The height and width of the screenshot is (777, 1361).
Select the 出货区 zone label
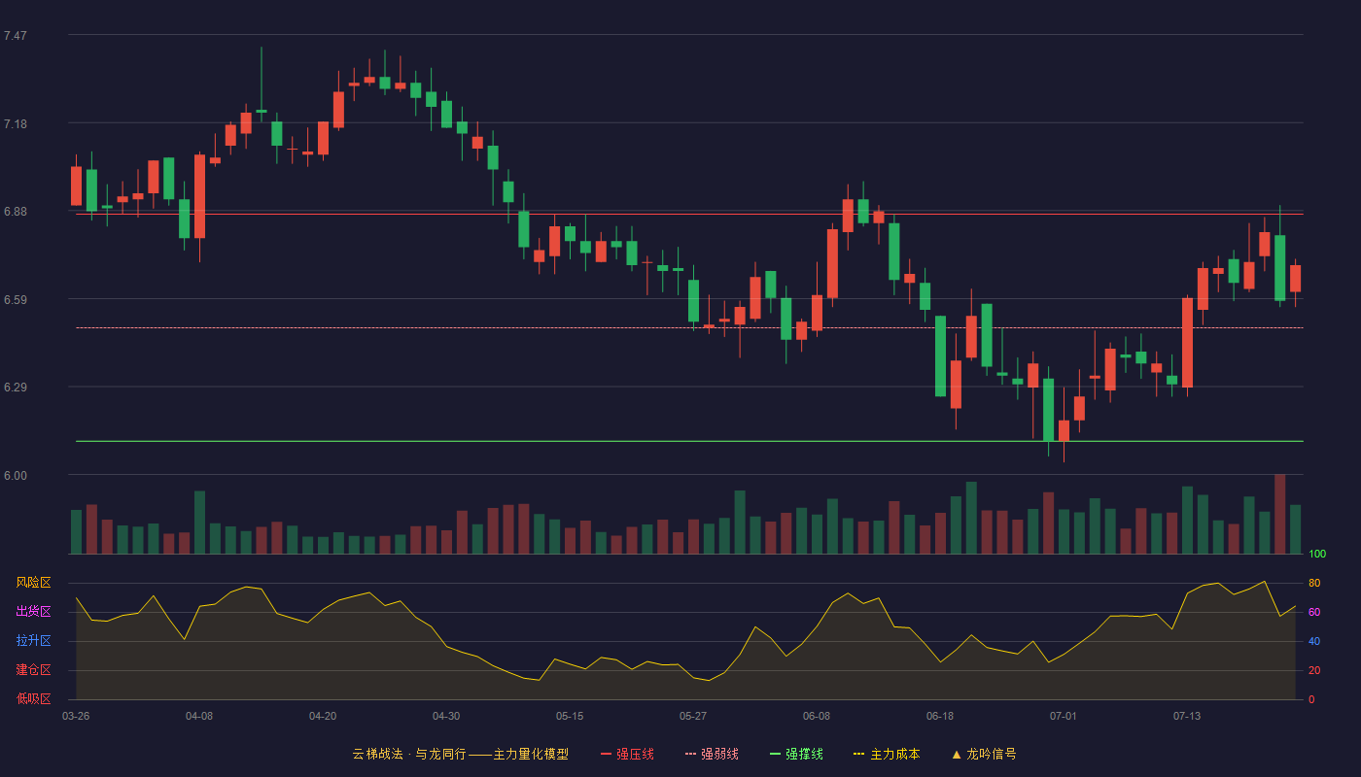click(33, 612)
